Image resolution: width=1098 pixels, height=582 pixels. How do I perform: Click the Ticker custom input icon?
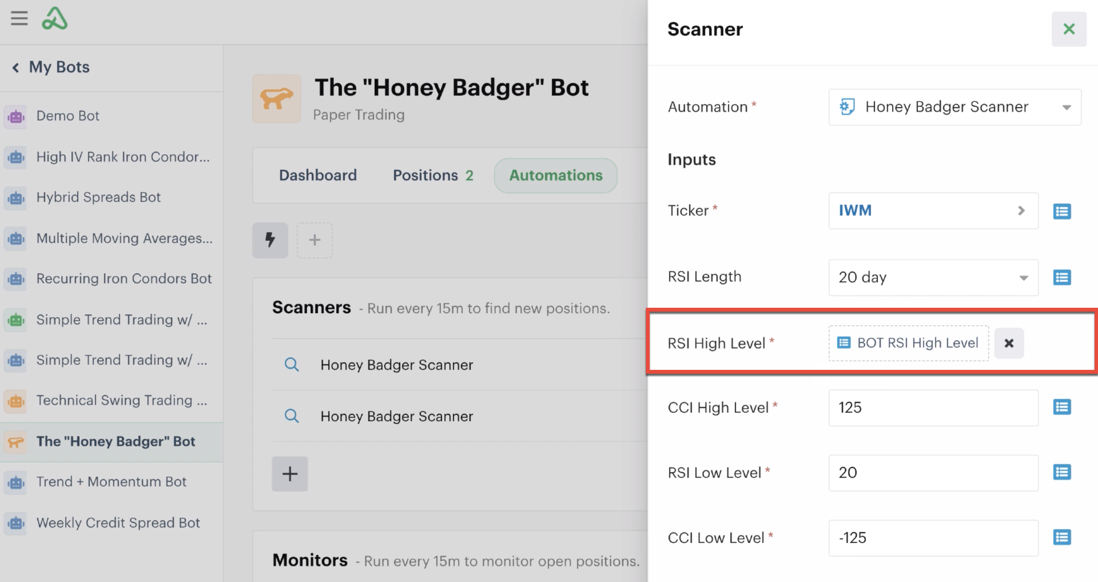tap(1062, 211)
